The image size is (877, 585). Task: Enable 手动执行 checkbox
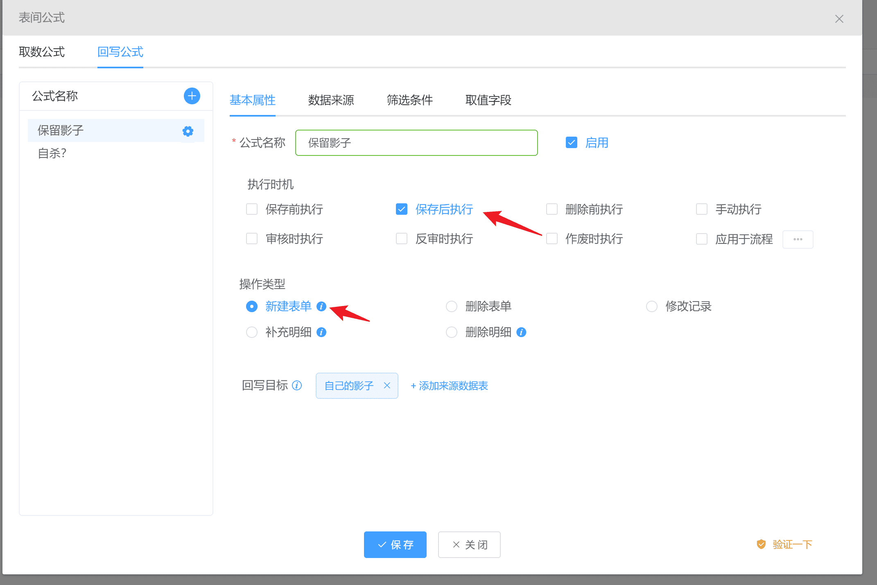(x=702, y=209)
